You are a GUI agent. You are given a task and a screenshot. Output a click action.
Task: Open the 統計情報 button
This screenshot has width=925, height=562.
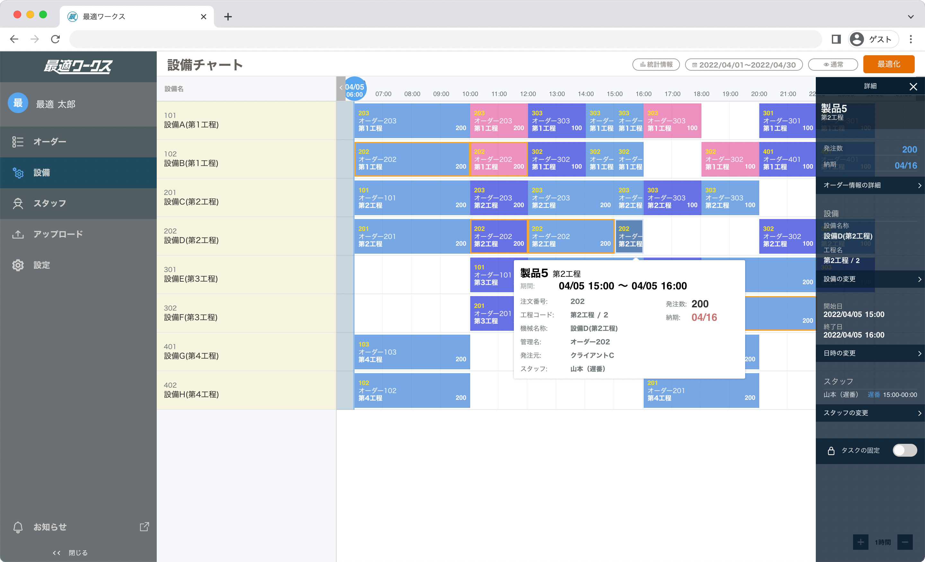[656, 65]
